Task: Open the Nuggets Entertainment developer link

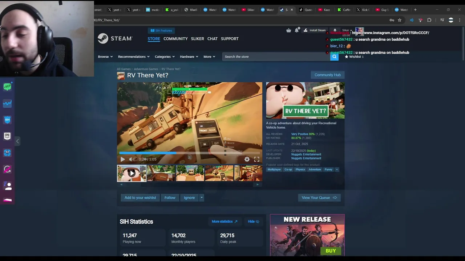Action: point(306,154)
